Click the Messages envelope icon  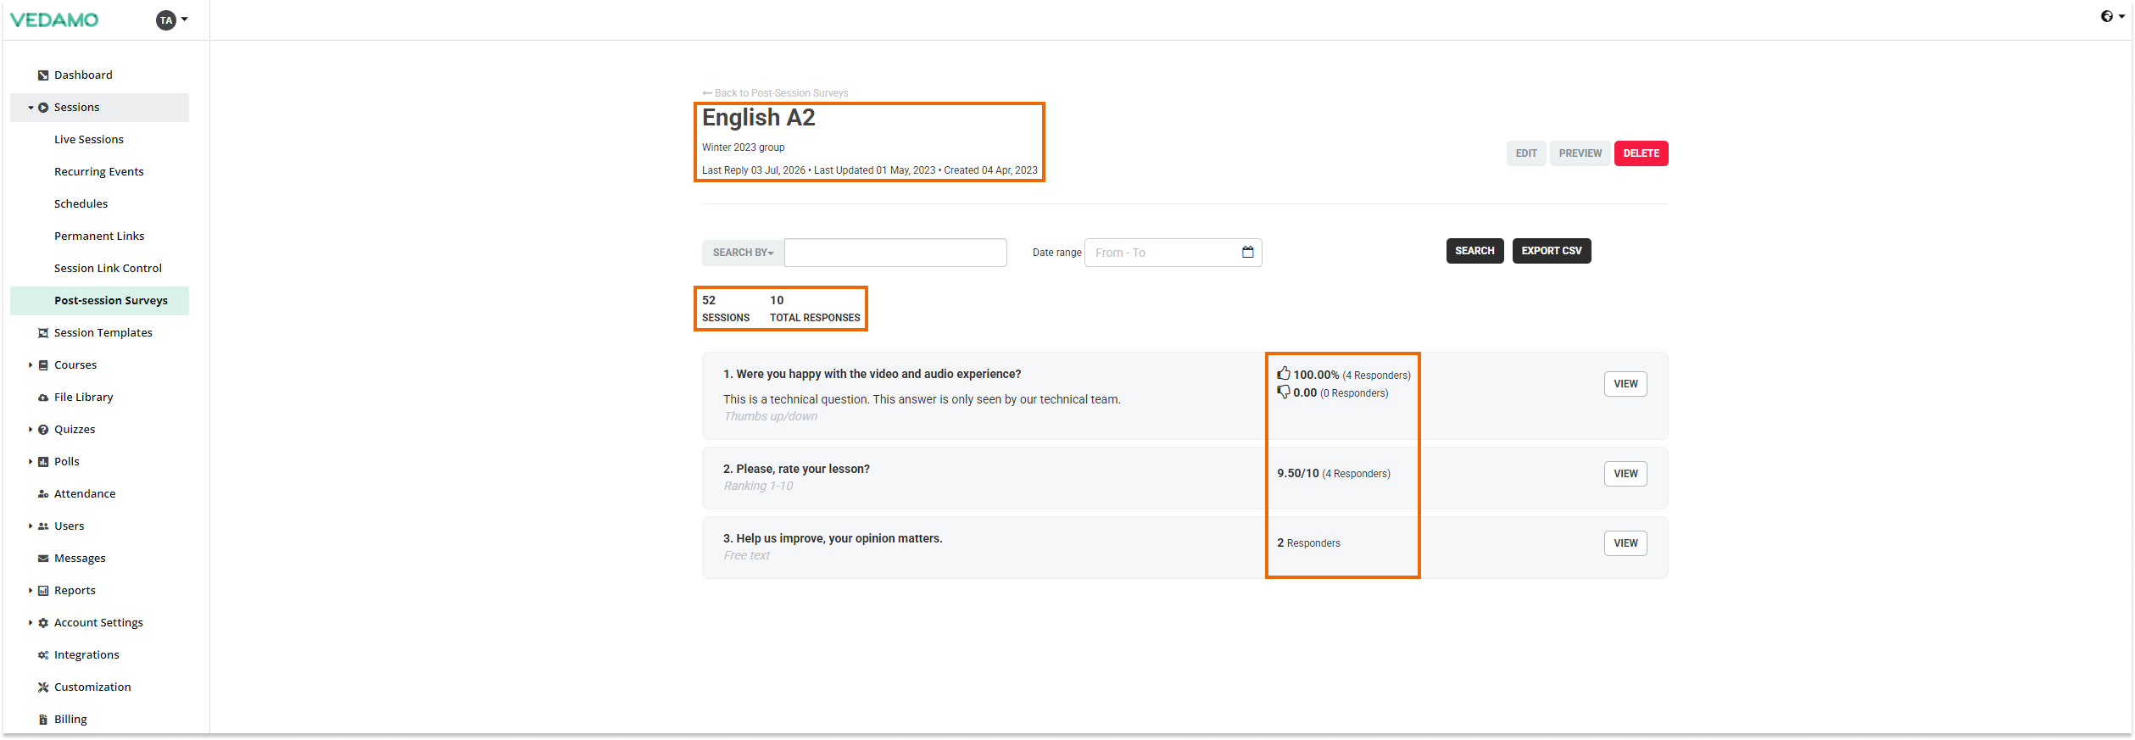pyautogui.click(x=43, y=559)
